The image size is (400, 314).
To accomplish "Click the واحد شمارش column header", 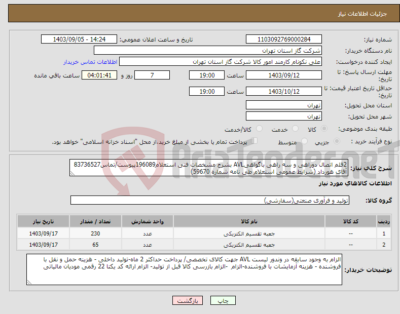I will pyautogui.click(x=148, y=221).
